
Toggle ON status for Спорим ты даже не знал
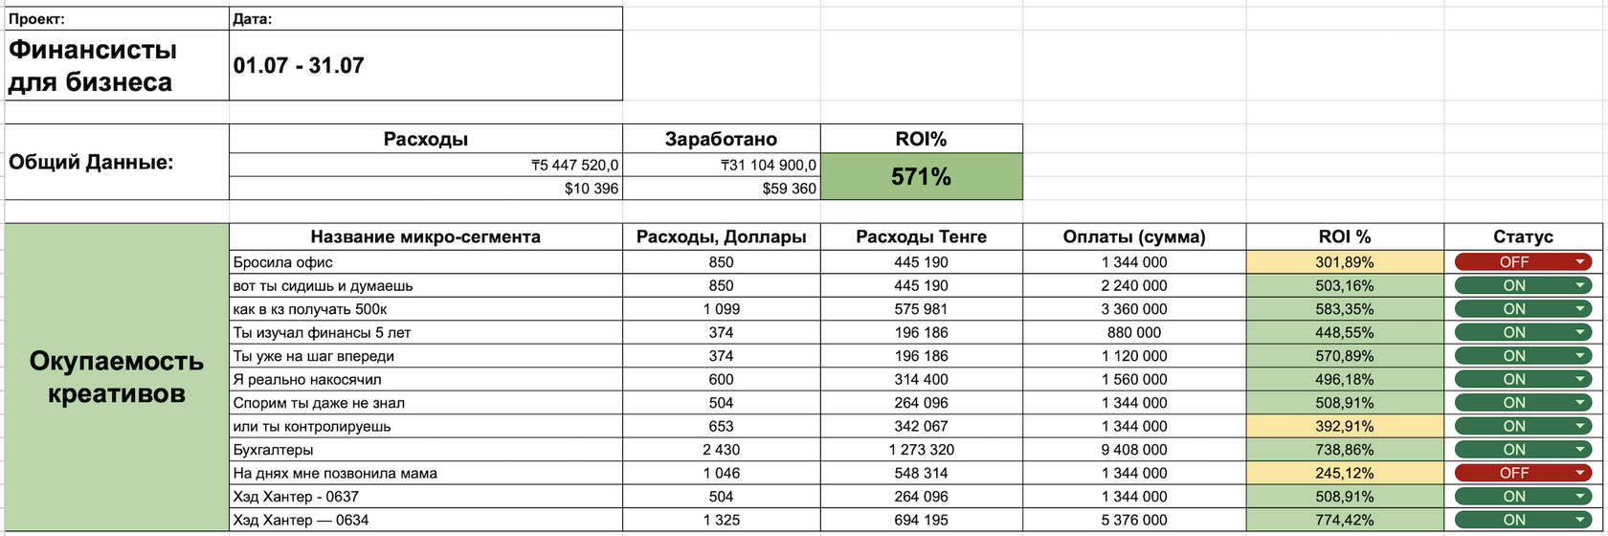point(1523,403)
